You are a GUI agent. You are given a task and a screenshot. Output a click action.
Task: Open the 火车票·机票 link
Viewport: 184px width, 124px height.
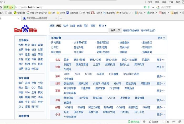coord(80,43)
